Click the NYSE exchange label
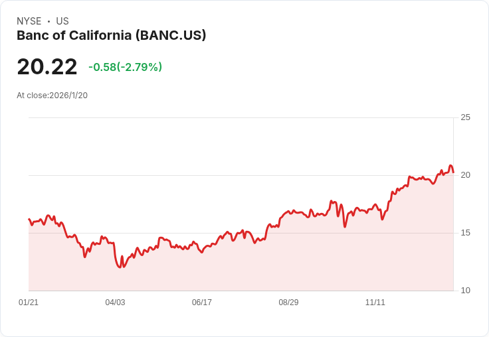Image resolution: width=489 pixels, height=337 pixels. [29, 21]
